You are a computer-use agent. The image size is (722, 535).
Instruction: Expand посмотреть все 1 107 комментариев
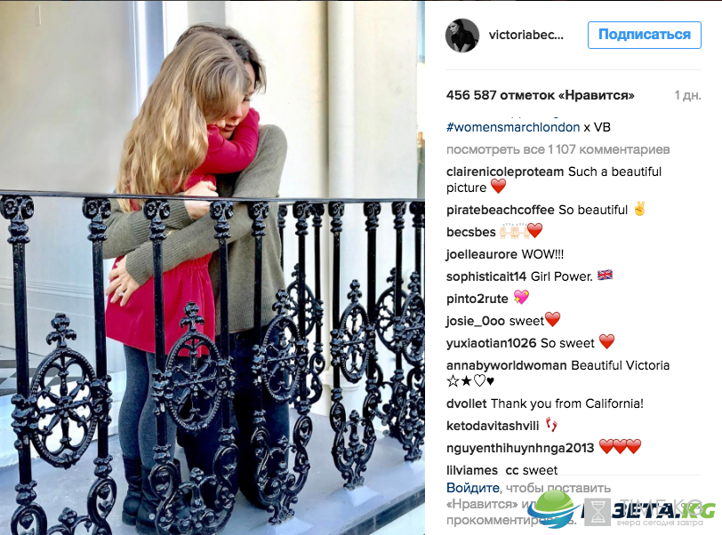tap(558, 149)
